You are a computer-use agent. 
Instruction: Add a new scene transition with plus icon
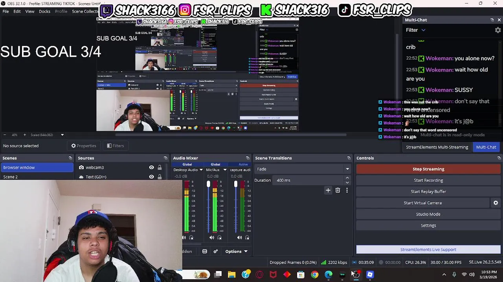pyautogui.click(x=328, y=190)
